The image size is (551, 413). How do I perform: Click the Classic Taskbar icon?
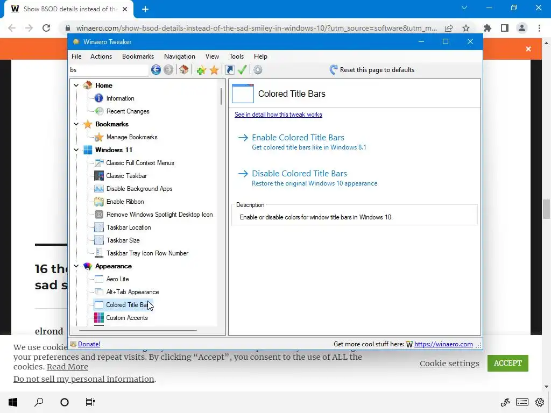pyautogui.click(x=99, y=176)
